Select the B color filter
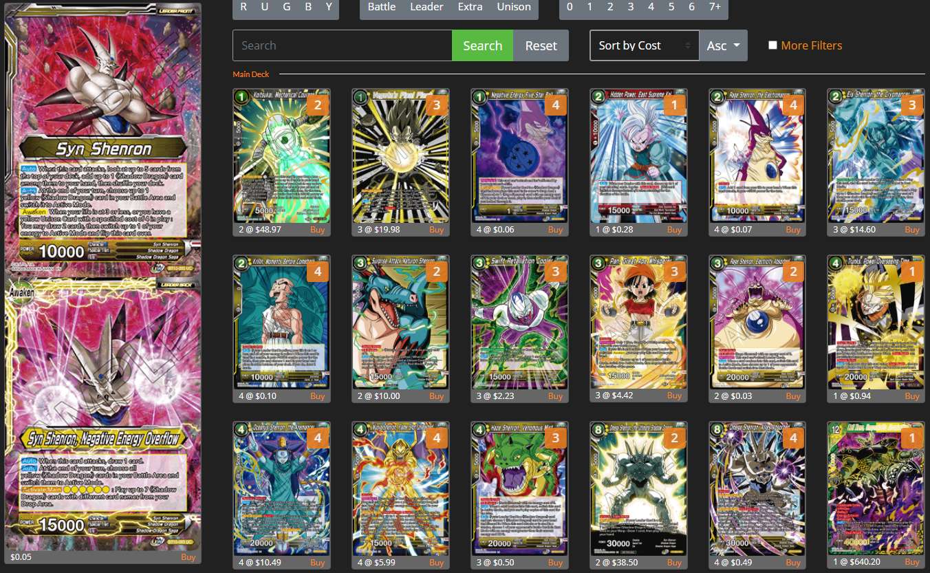The width and height of the screenshot is (930, 573). click(x=307, y=6)
